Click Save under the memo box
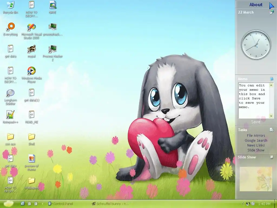The height and width of the screenshot is (208, 277). [256, 122]
